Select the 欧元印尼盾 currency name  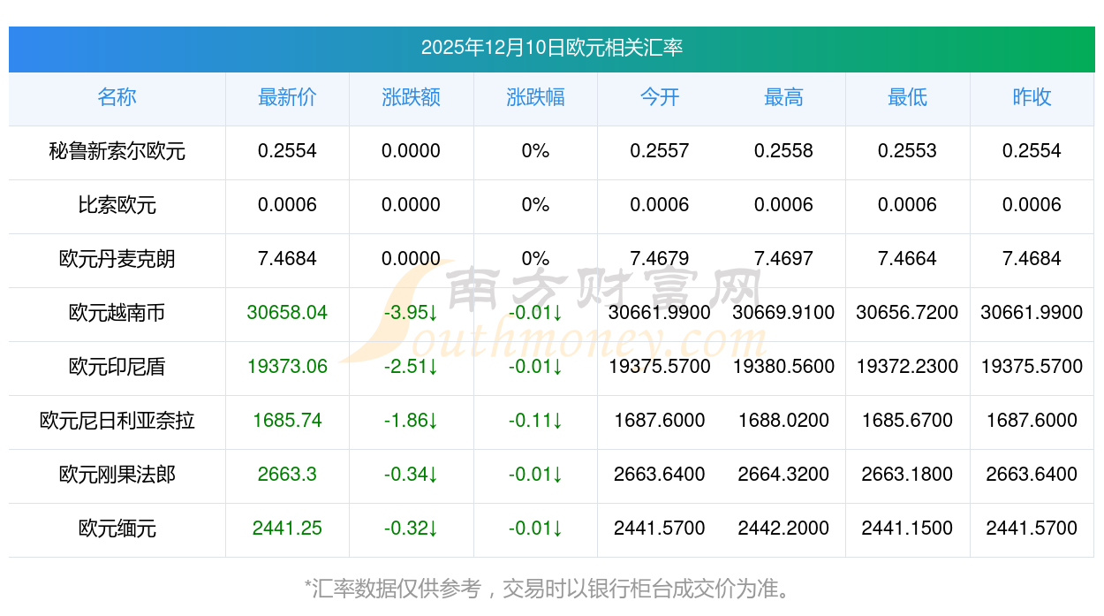coord(117,367)
